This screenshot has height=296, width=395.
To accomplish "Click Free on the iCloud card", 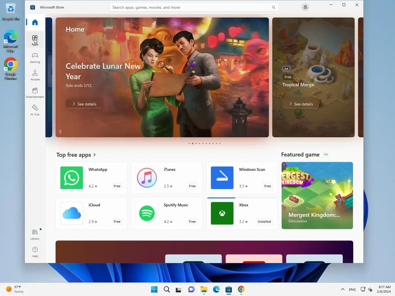I will [x=117, y=222].
